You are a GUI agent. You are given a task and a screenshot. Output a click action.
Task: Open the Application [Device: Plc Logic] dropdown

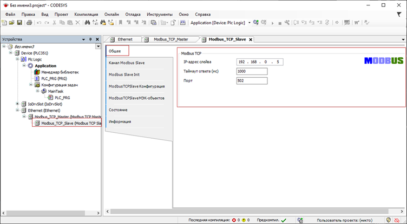250,23
